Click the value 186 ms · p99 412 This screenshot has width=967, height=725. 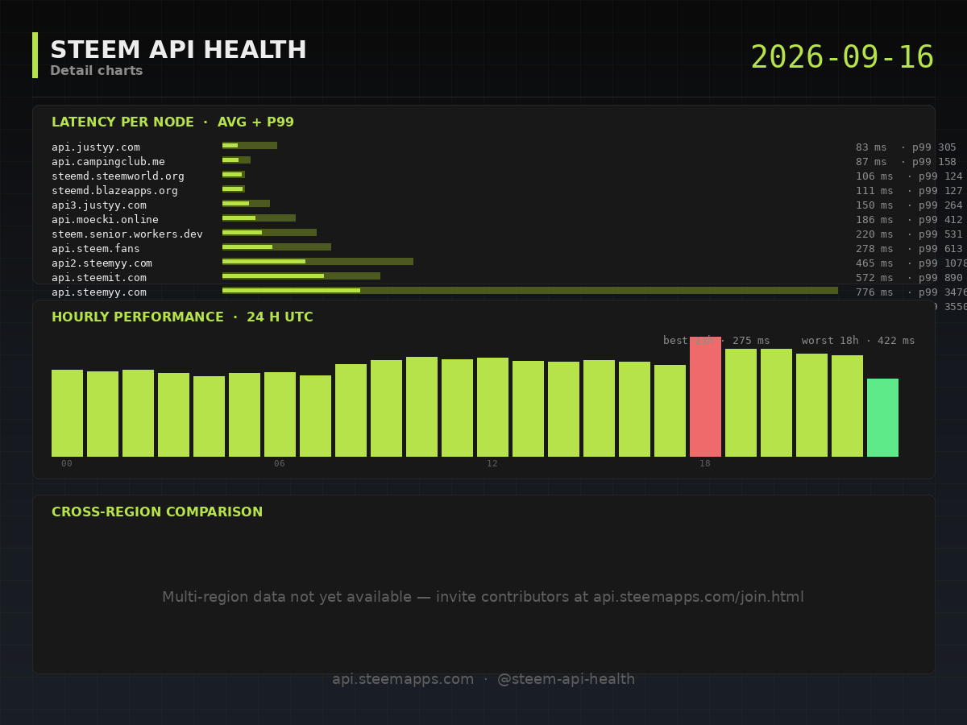click(x=909, y=220)
